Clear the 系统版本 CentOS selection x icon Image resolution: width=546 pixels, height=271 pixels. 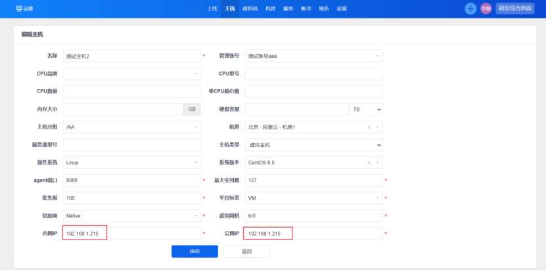369,163
